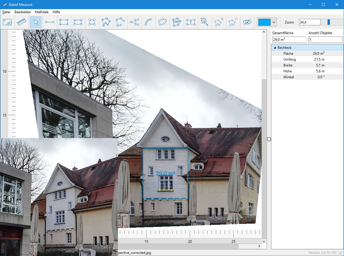Choose the line distance measurement tool
344x256 pixels.
[x=50, y=22]
